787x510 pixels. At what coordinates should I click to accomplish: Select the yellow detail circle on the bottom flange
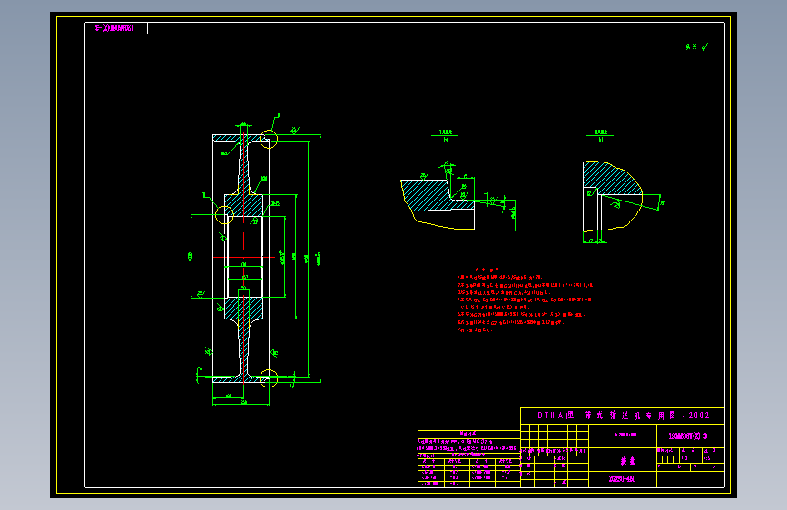(x=269, y=378)
